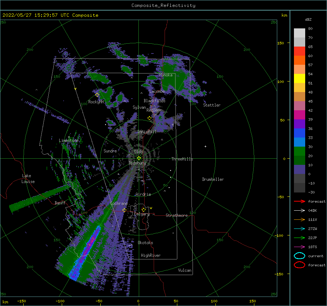Click the ThreeHills label
Viewport: 327px width, 306px height.
(x=182, y=159)
